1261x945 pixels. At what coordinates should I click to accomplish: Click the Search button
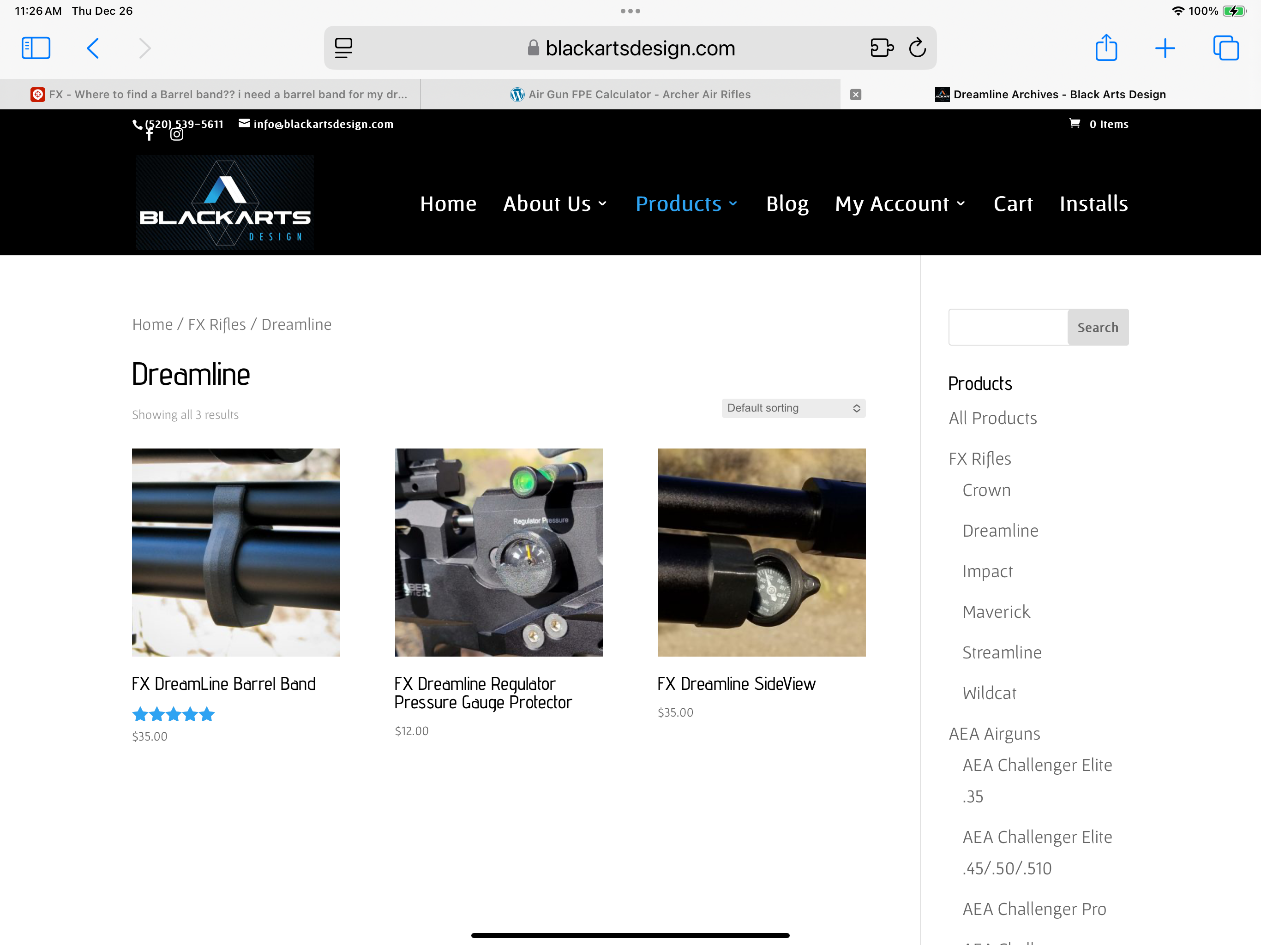pos(1098,327)
